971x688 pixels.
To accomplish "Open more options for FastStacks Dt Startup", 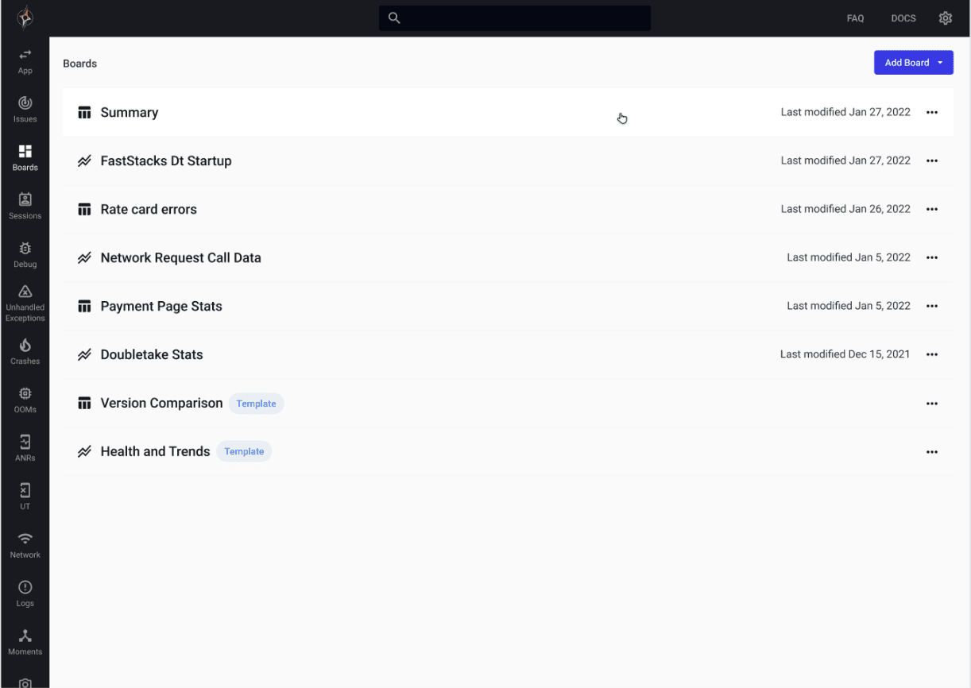I will click(x=932, y=161).
